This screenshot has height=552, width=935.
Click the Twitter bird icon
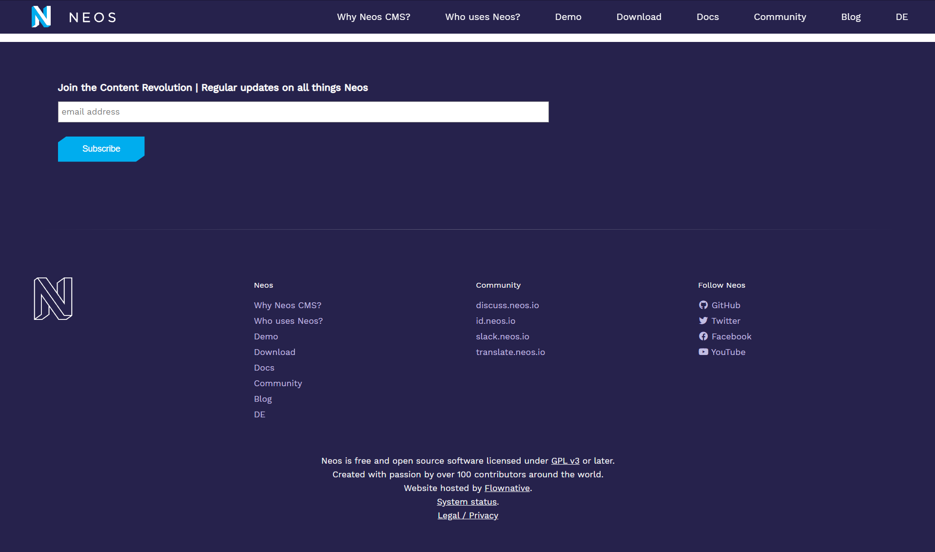tap(703, 320)
